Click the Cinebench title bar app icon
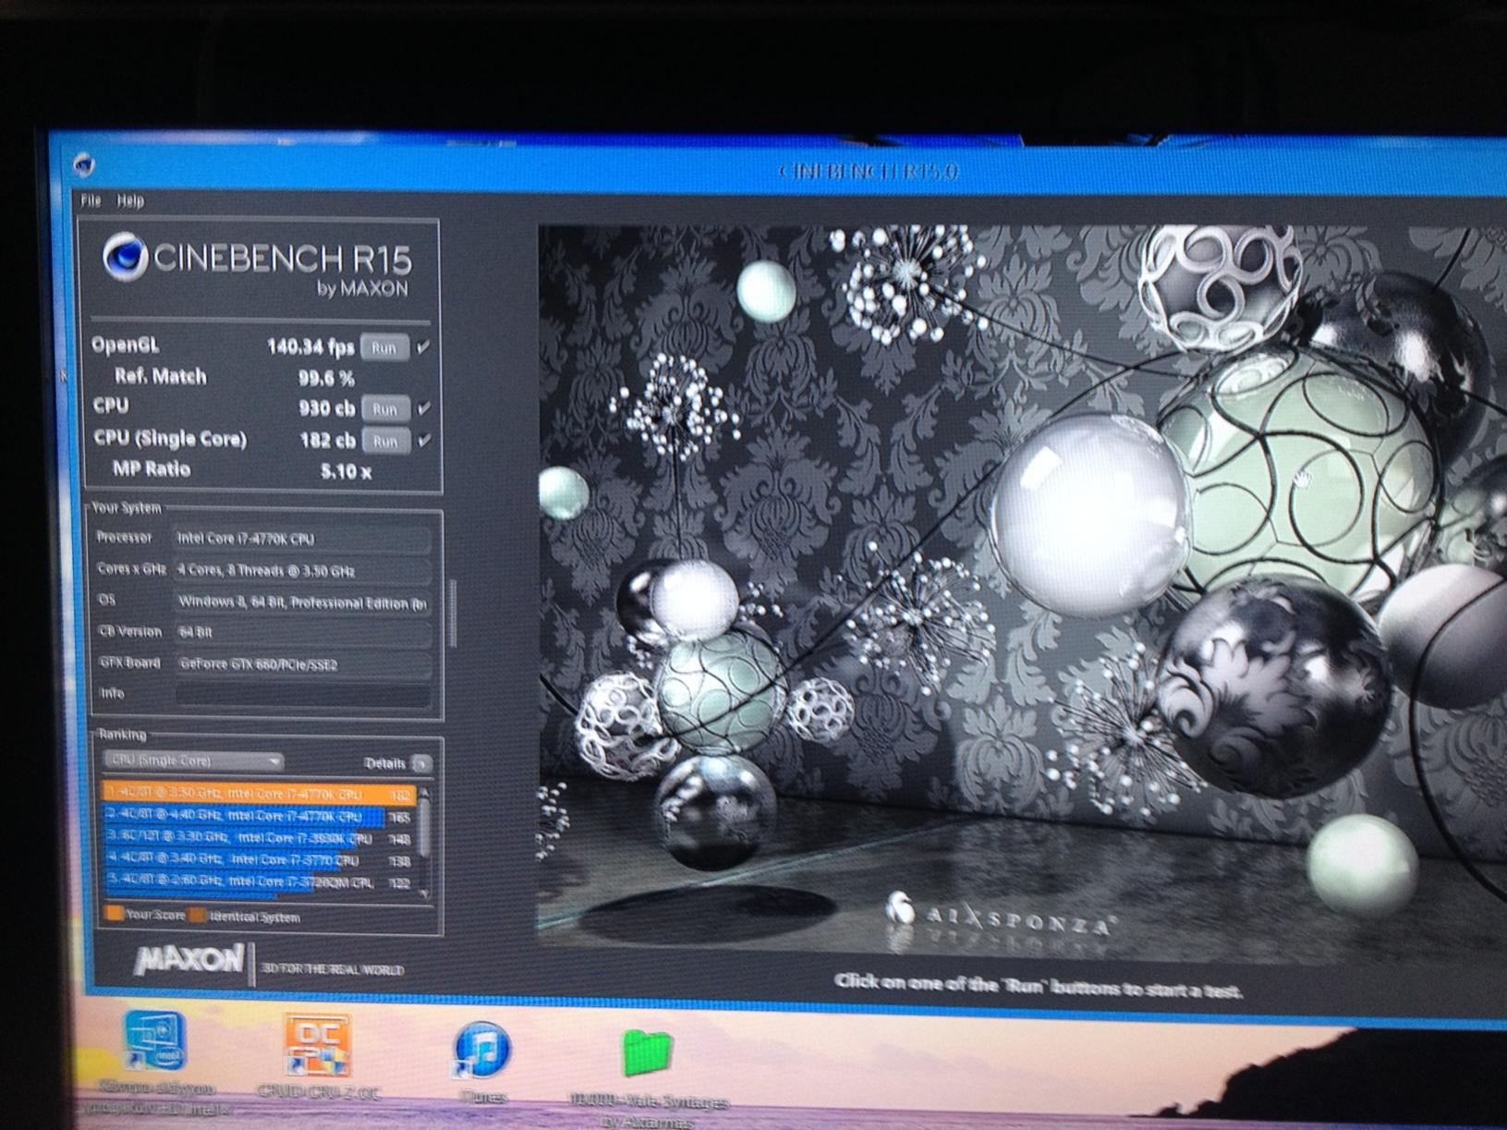 tap(84, 165)
